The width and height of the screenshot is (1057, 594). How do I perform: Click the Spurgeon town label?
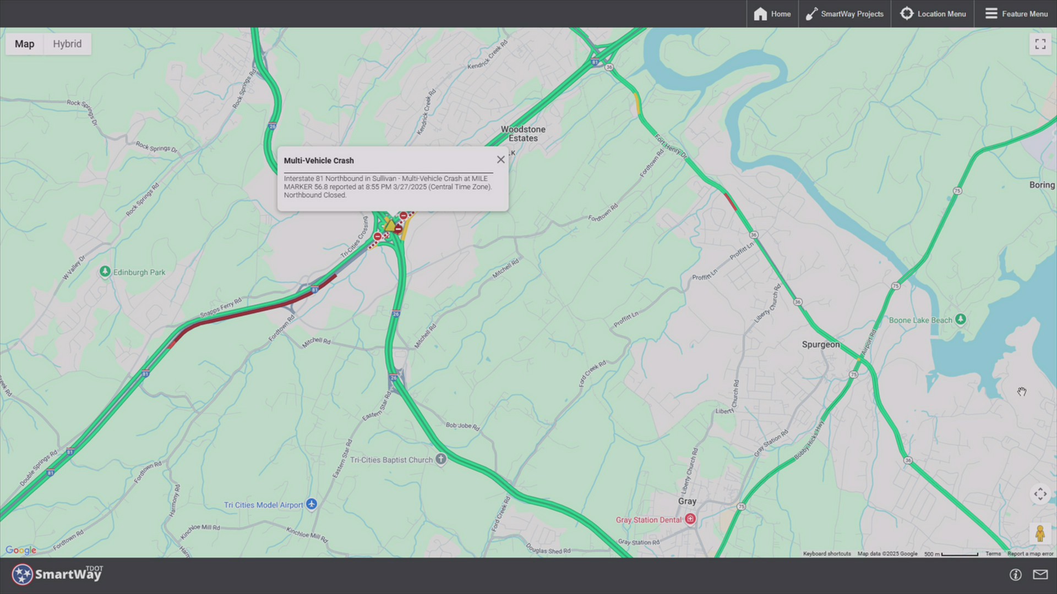click(x=821, y=344)
